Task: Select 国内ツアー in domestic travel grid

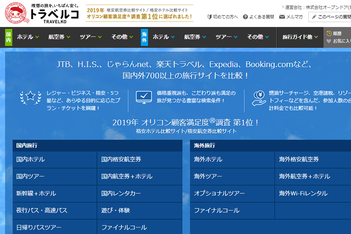Action: pyautogui.click(x=55, y=177)
